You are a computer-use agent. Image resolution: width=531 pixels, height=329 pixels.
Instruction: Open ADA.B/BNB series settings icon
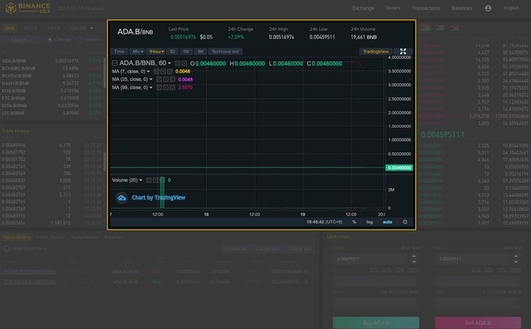tap(184, 63)
